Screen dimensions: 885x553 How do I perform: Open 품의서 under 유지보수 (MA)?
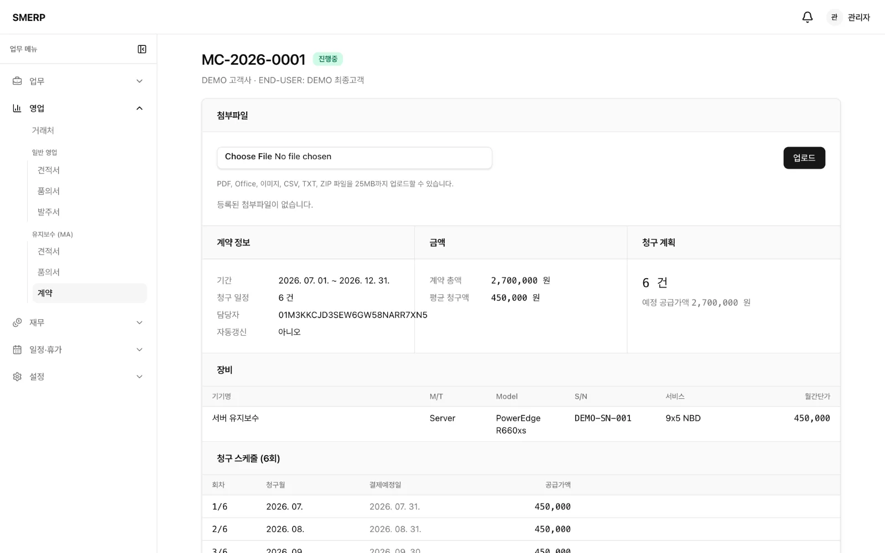click(x=90, y=273)
